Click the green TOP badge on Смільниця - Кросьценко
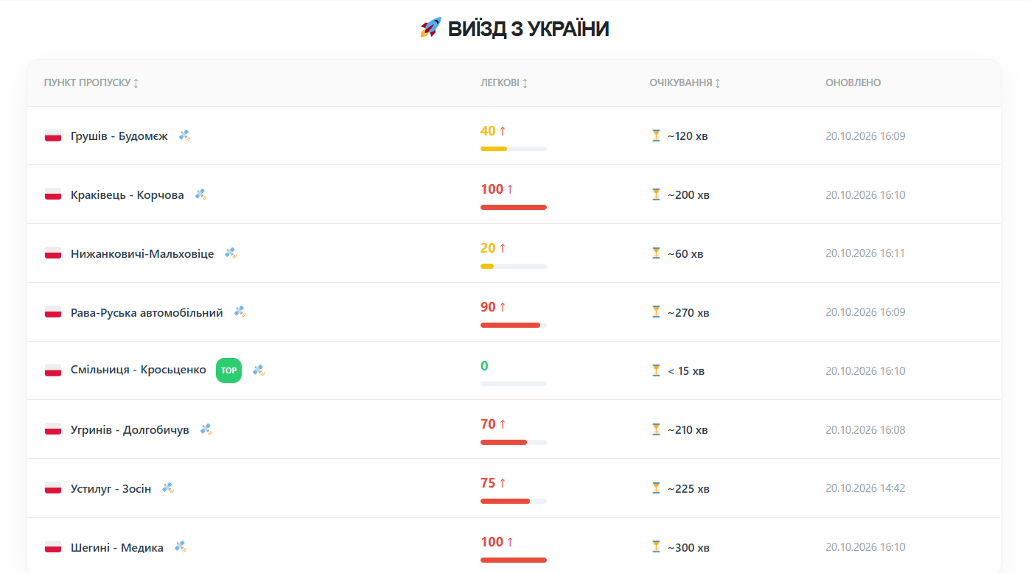The width and height of the screenshot is (1031, 573). click(228, 370)
